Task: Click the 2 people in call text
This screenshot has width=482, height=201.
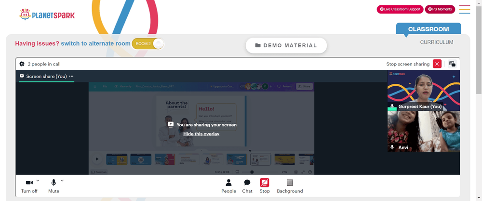Action: pos(44,64)
